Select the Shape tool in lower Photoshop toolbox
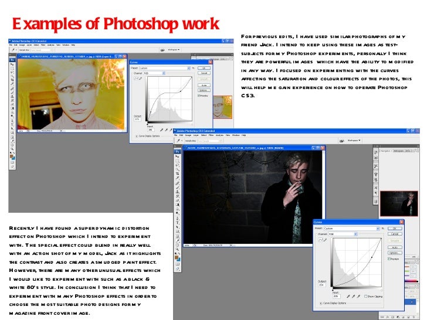Viewport: 427px width, 320px height. coord(178,232)
